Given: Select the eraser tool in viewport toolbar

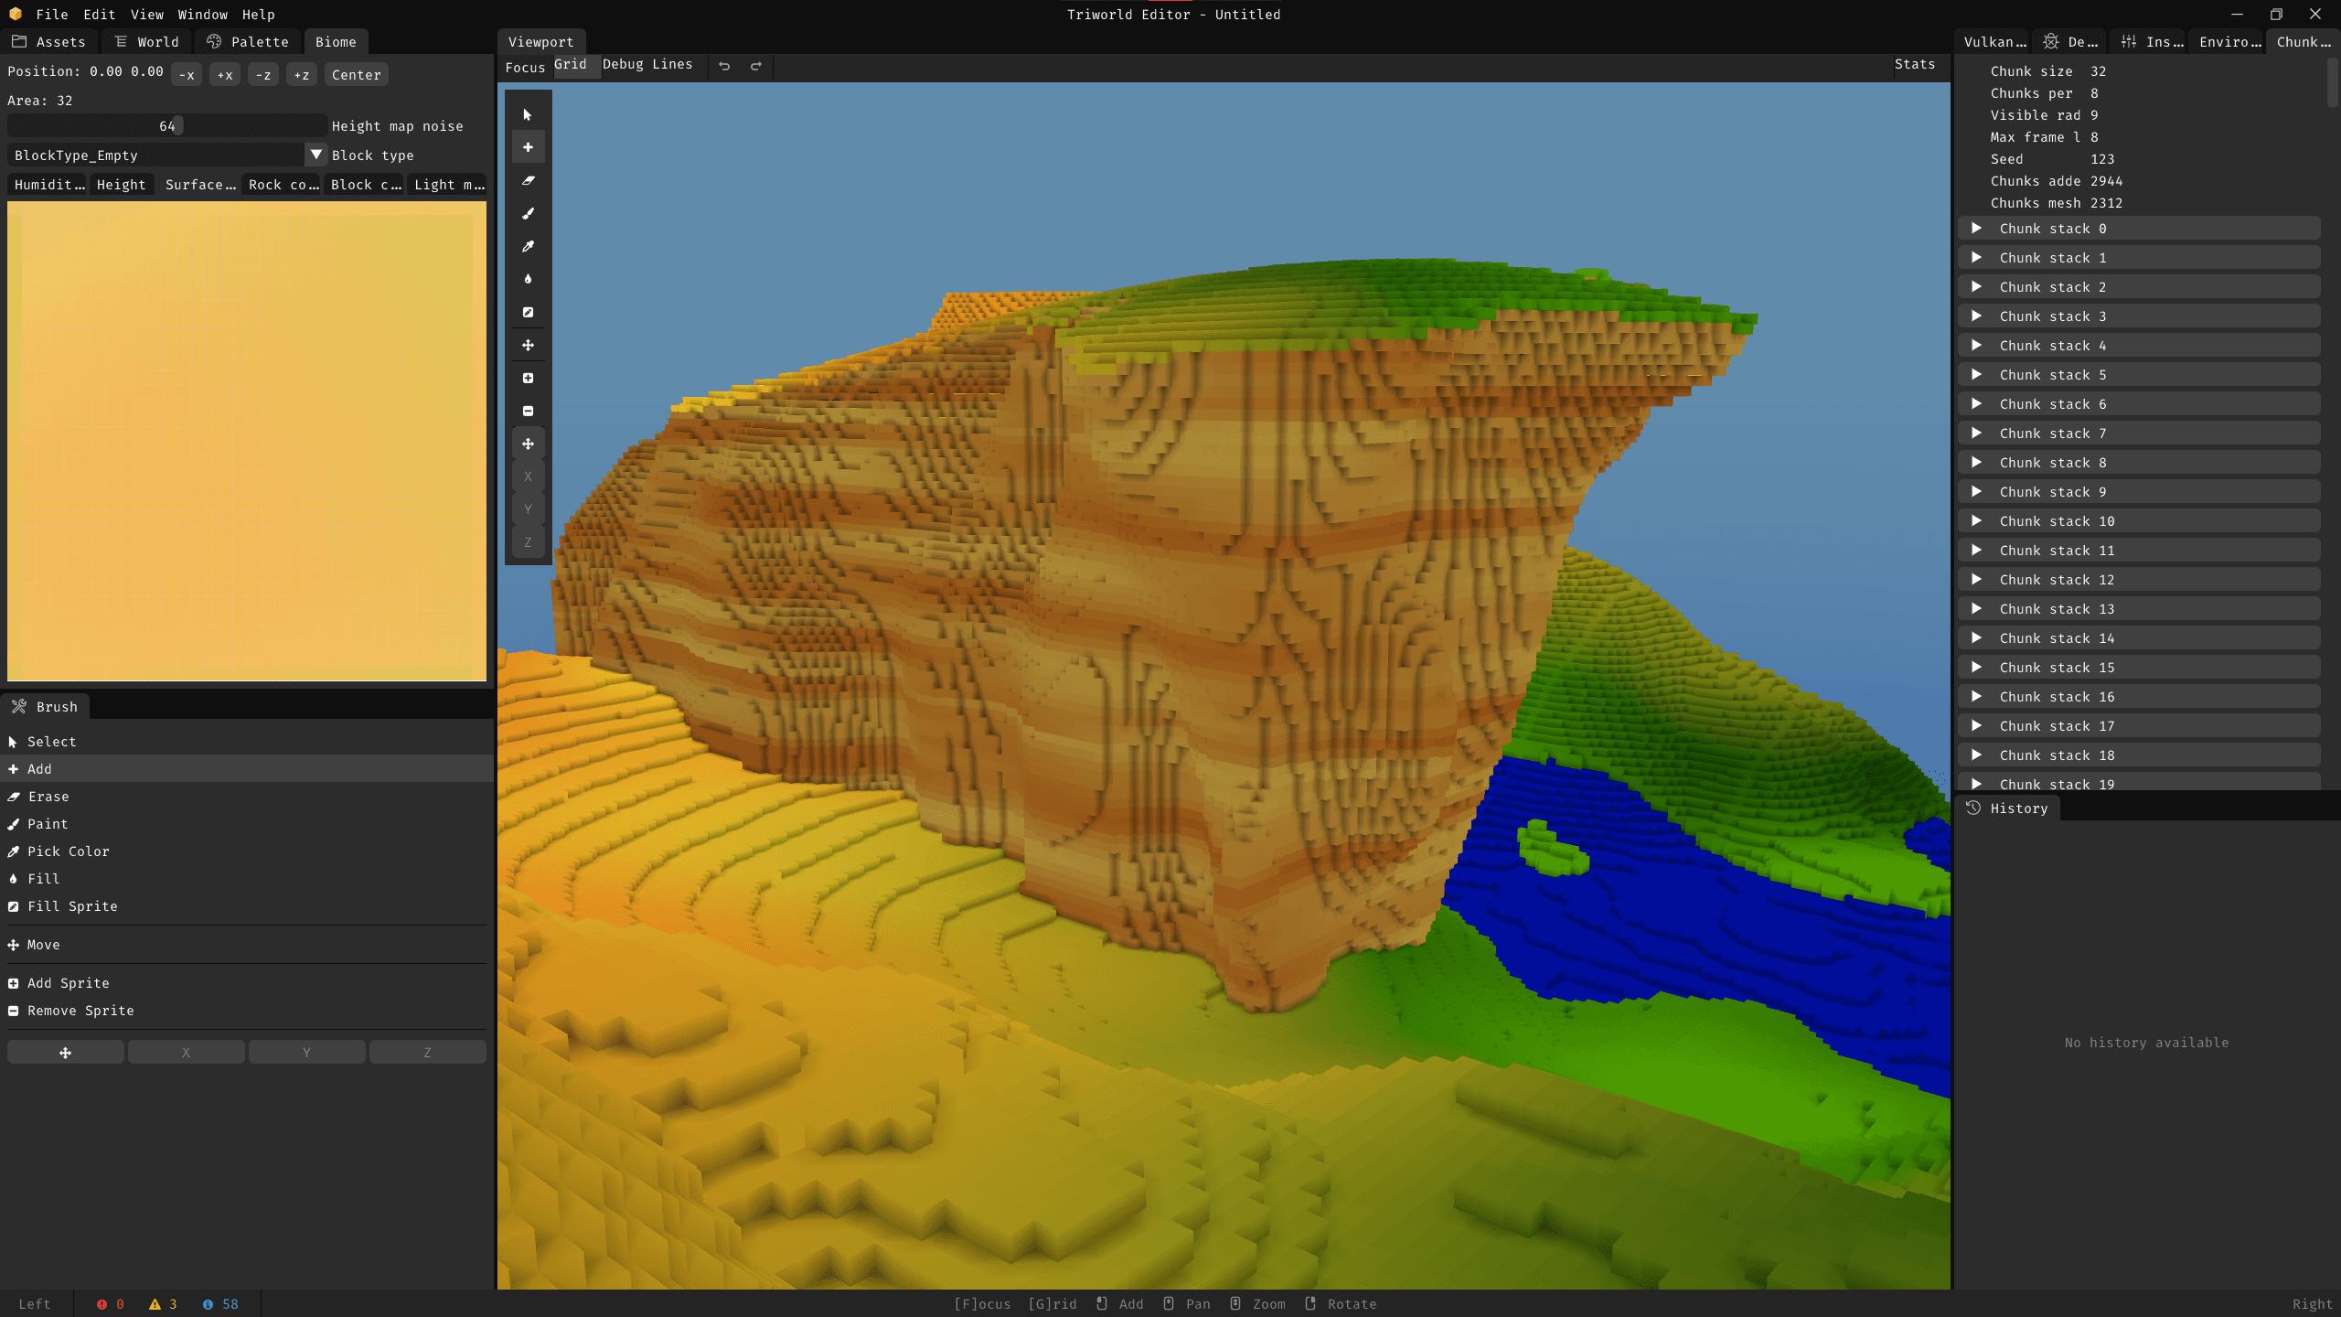Looking at the screenshot, I should pos(528,180).
